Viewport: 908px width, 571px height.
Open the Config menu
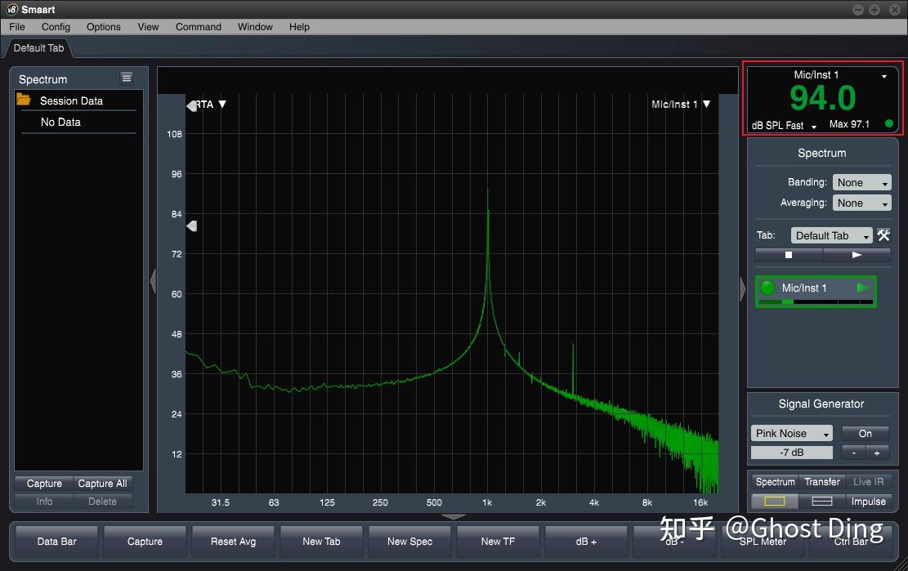coord(56,27)
